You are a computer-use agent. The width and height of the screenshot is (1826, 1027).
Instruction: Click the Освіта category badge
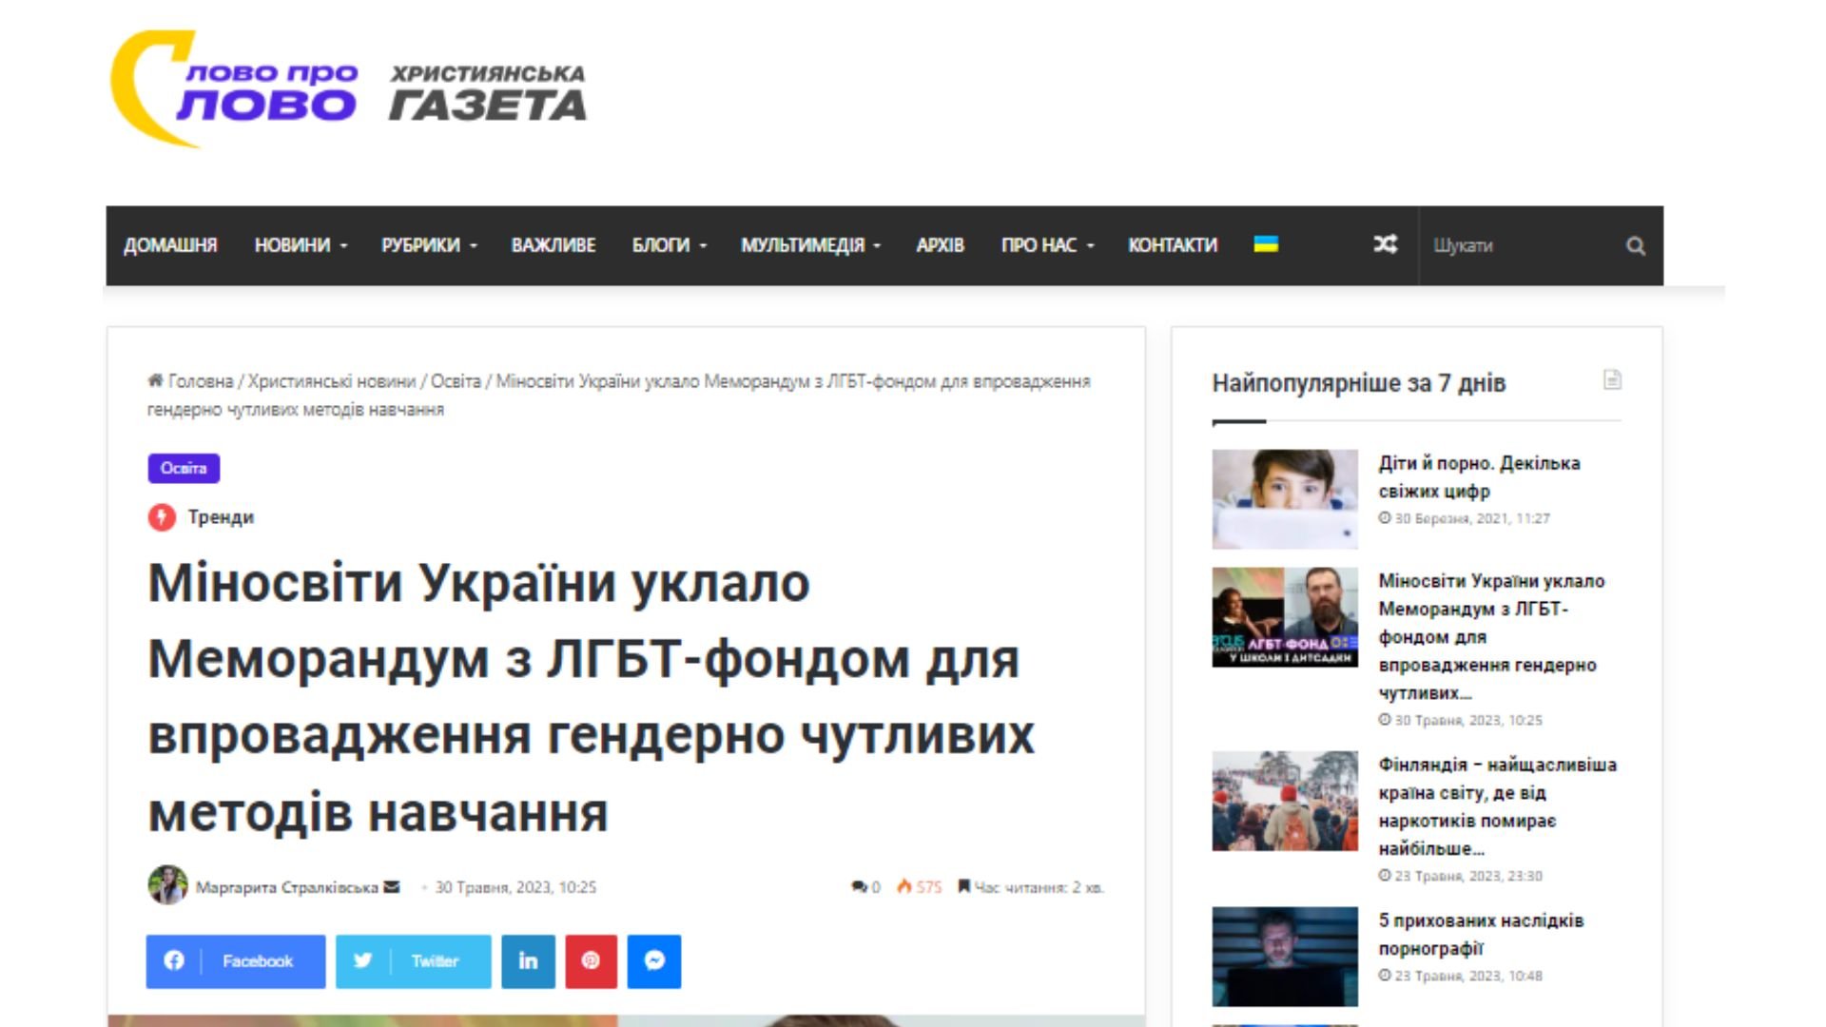184,468
